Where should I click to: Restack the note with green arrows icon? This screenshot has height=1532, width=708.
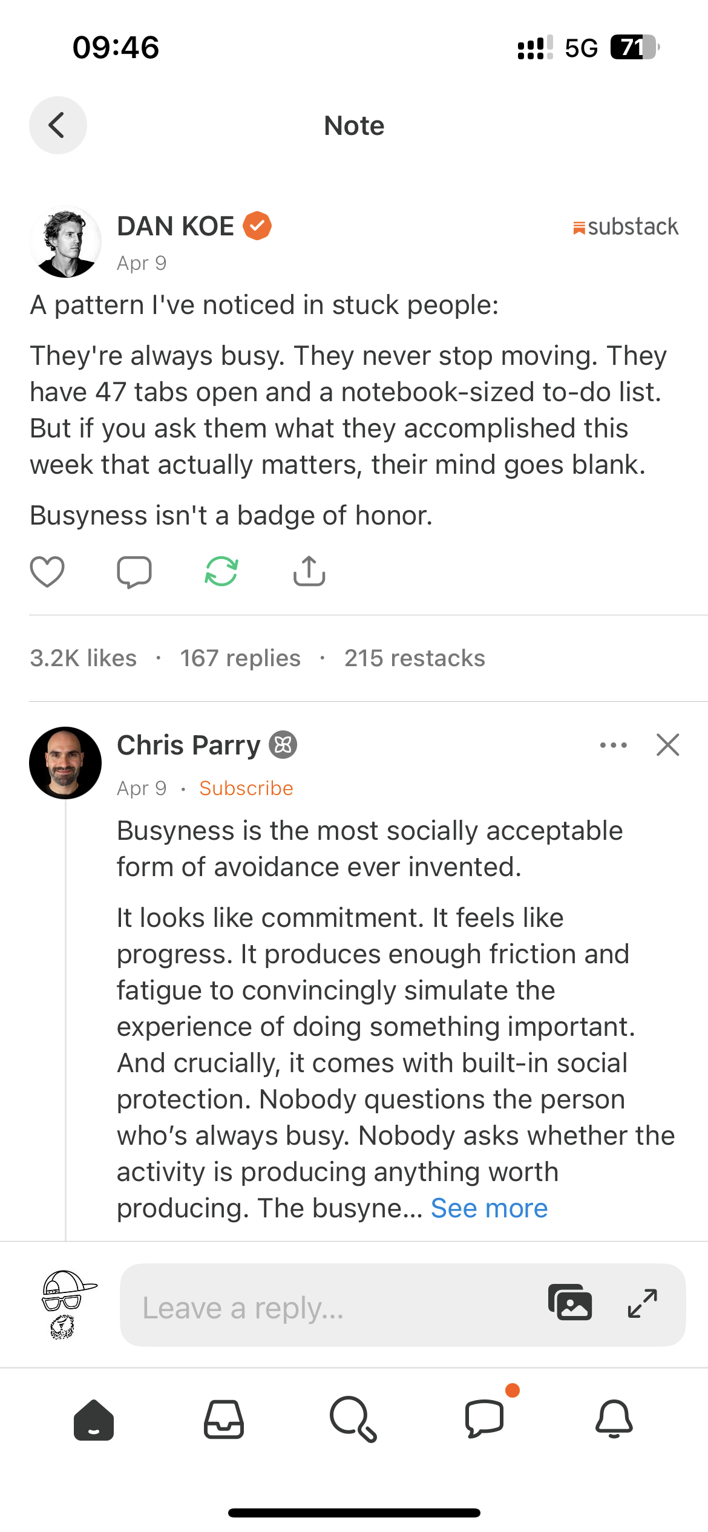tap(221, 571)
